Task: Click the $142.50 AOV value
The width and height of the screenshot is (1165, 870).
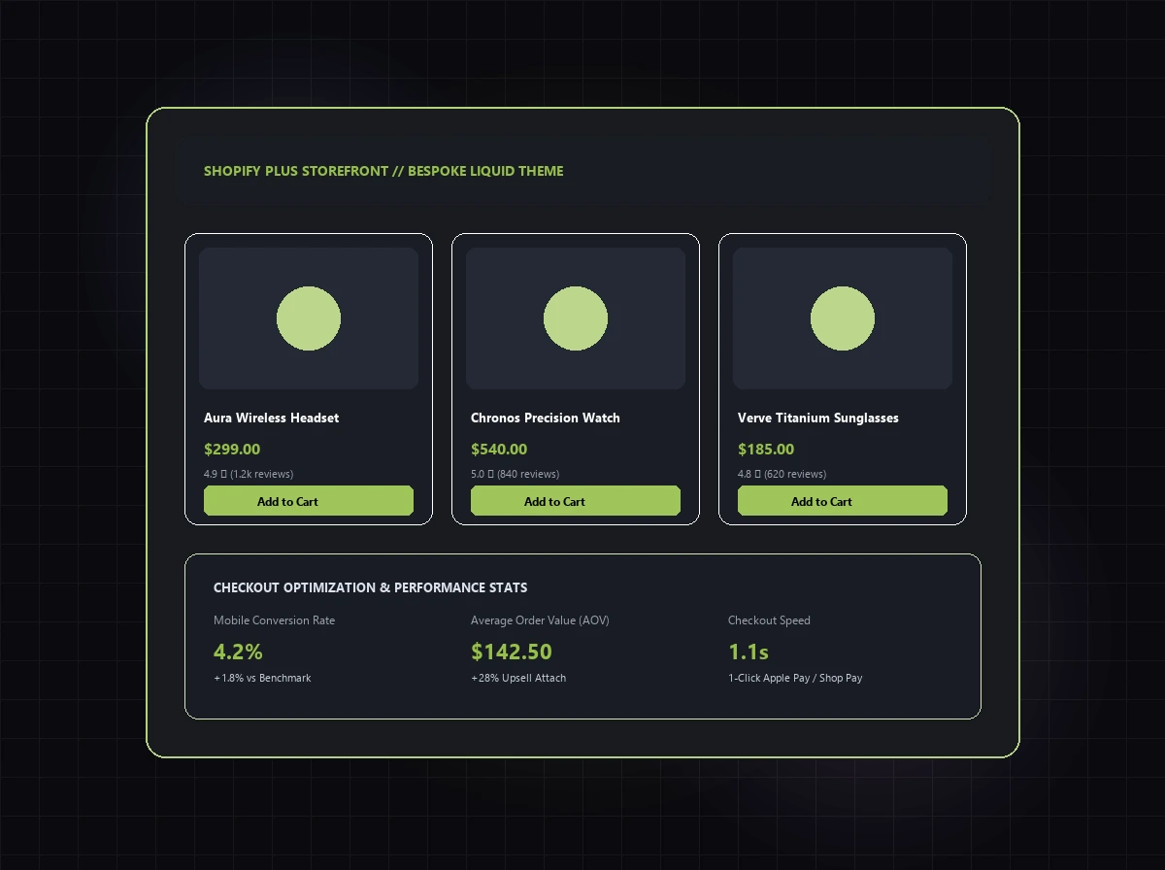Action: [x=512, y=652]
